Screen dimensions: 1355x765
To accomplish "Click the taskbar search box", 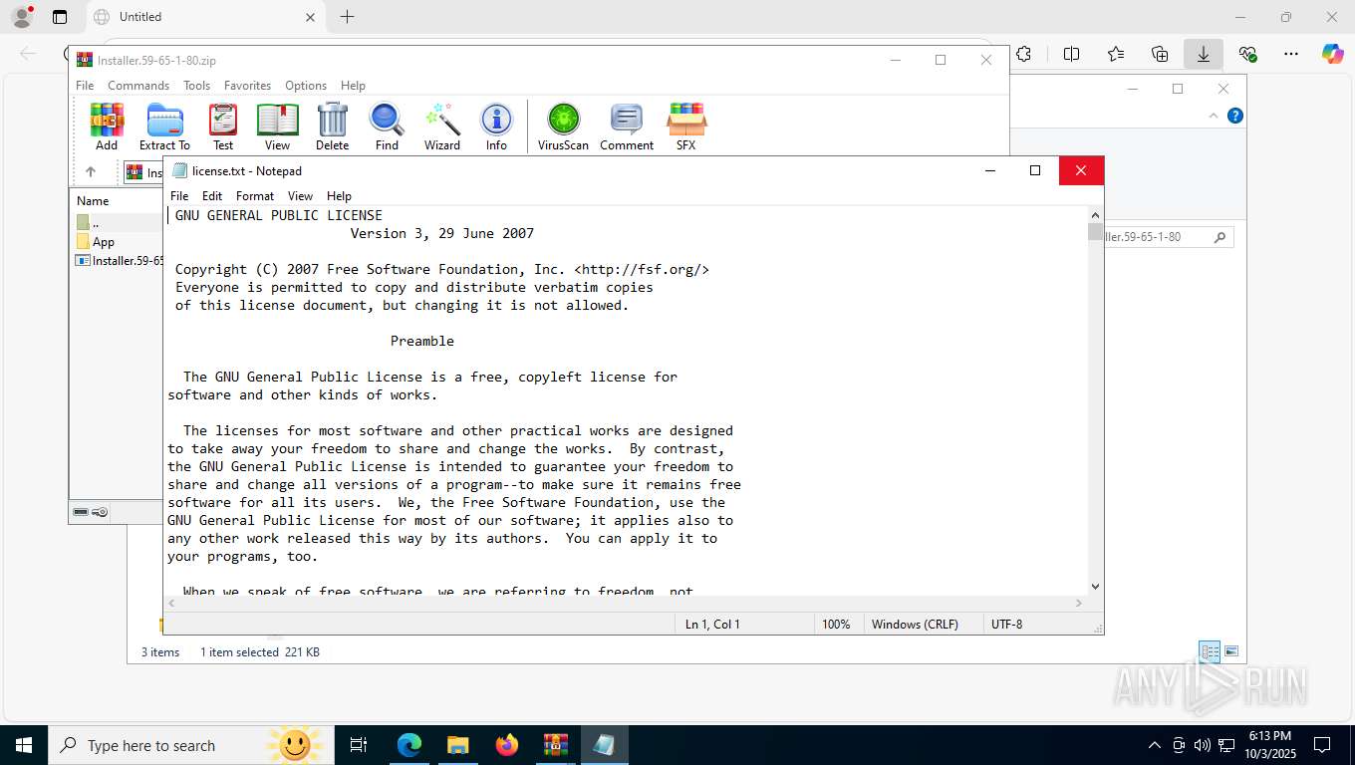I will tap(191, 745).
